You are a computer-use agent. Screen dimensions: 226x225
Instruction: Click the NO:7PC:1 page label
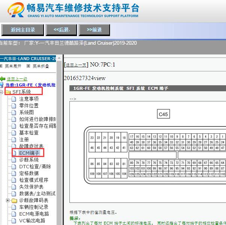[x=102, y=65]
